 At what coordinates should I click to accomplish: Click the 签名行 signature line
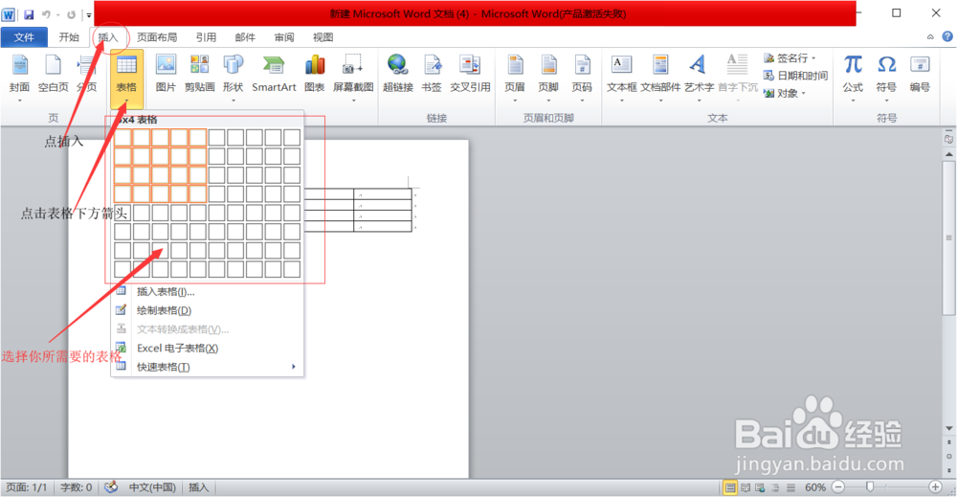[x=788, y=58]
